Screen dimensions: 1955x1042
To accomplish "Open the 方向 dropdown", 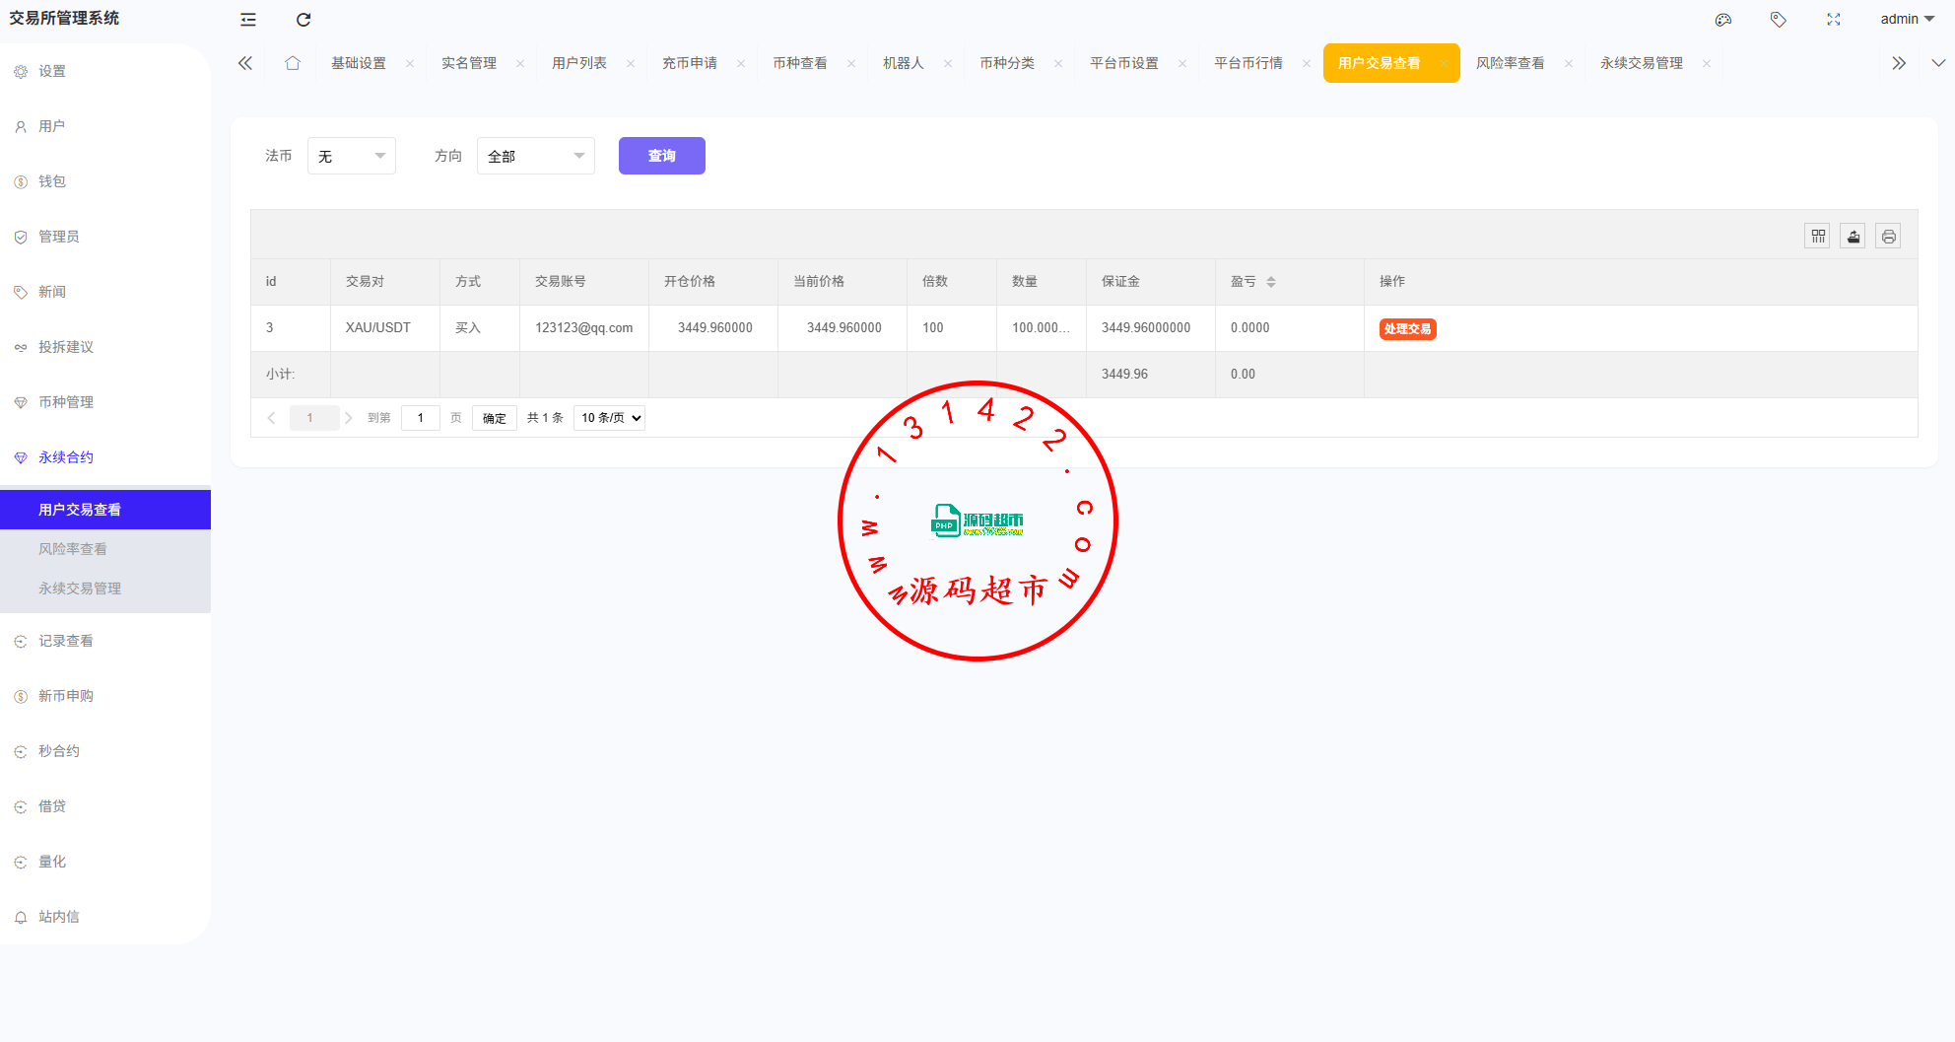I will (536, 156).
